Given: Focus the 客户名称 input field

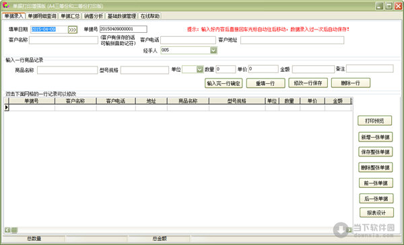Looking at the screenshot, I should click(64, 40).
